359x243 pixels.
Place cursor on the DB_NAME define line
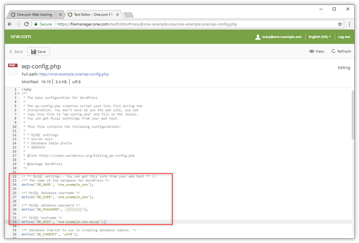[58, 185]
